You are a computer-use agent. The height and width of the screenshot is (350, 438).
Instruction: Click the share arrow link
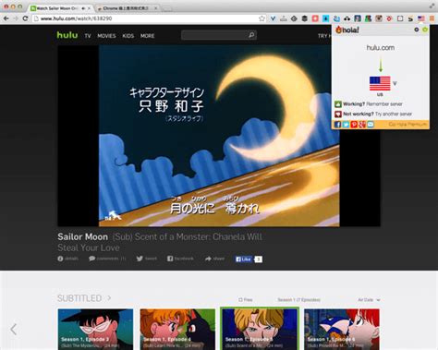coord(214,259)
